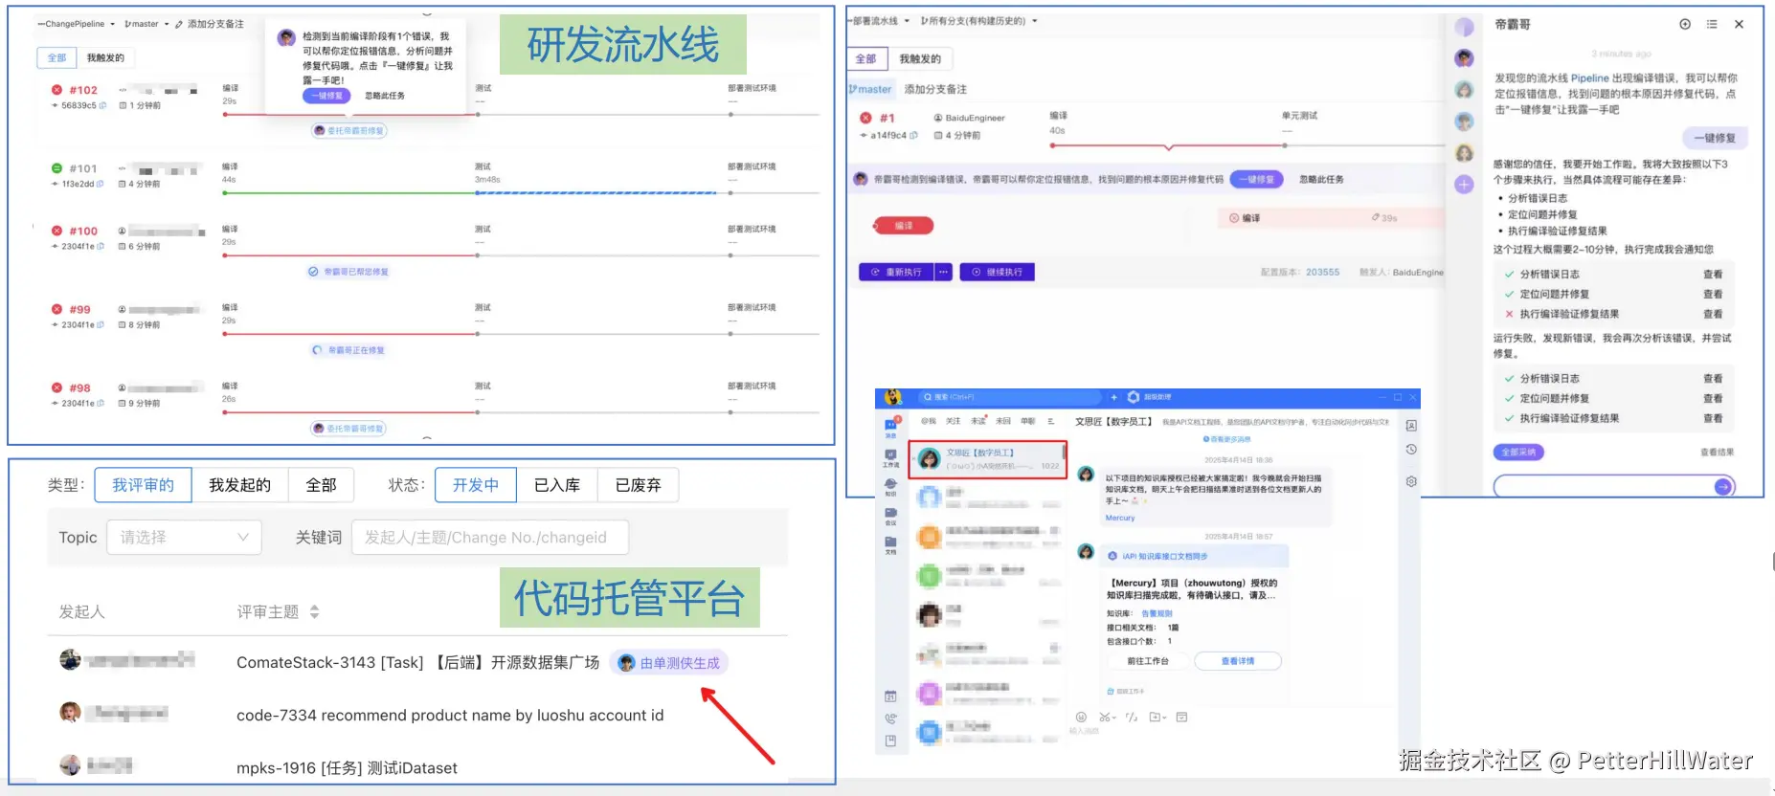This screenshot has width=1775, height=796.
Task: Click the failed status icon of build #99
Action: [x=57, y=309]
